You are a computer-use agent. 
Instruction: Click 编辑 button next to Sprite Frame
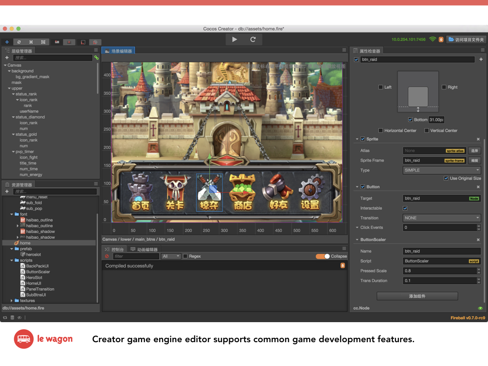click(x=474, y=161)
